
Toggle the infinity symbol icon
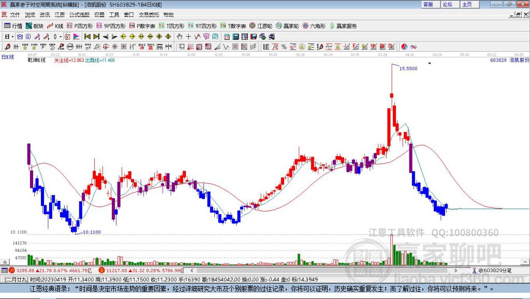tap(414, 47)
